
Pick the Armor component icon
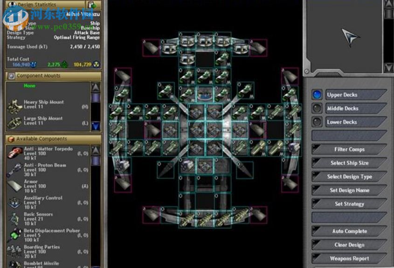point(14,186)
